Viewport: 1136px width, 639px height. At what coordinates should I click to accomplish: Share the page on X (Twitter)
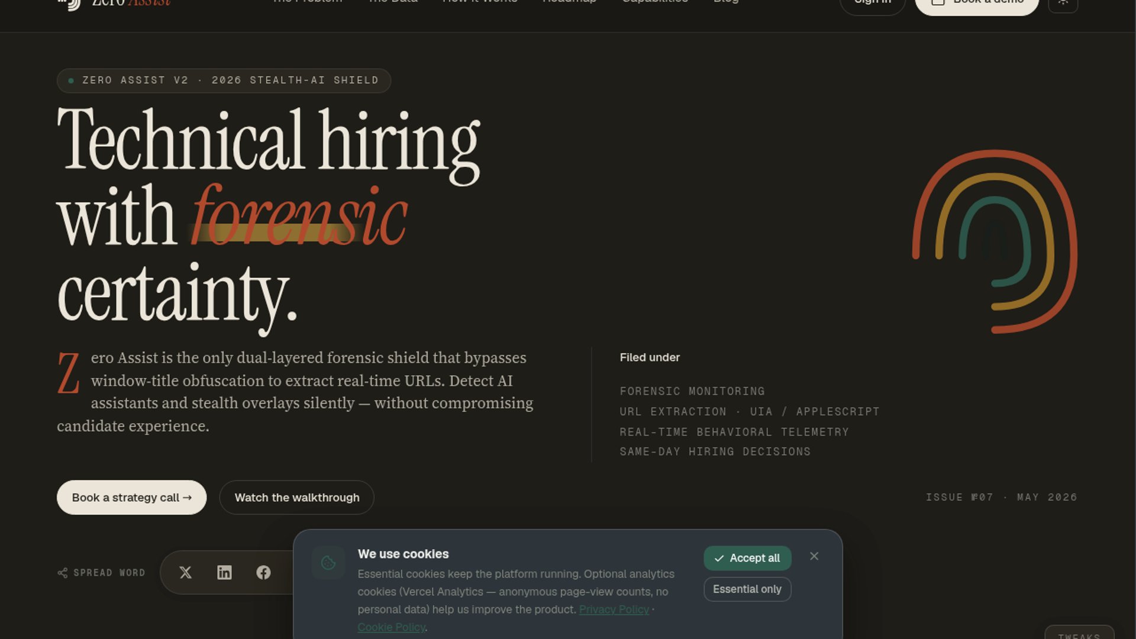[x=185, y=572]
